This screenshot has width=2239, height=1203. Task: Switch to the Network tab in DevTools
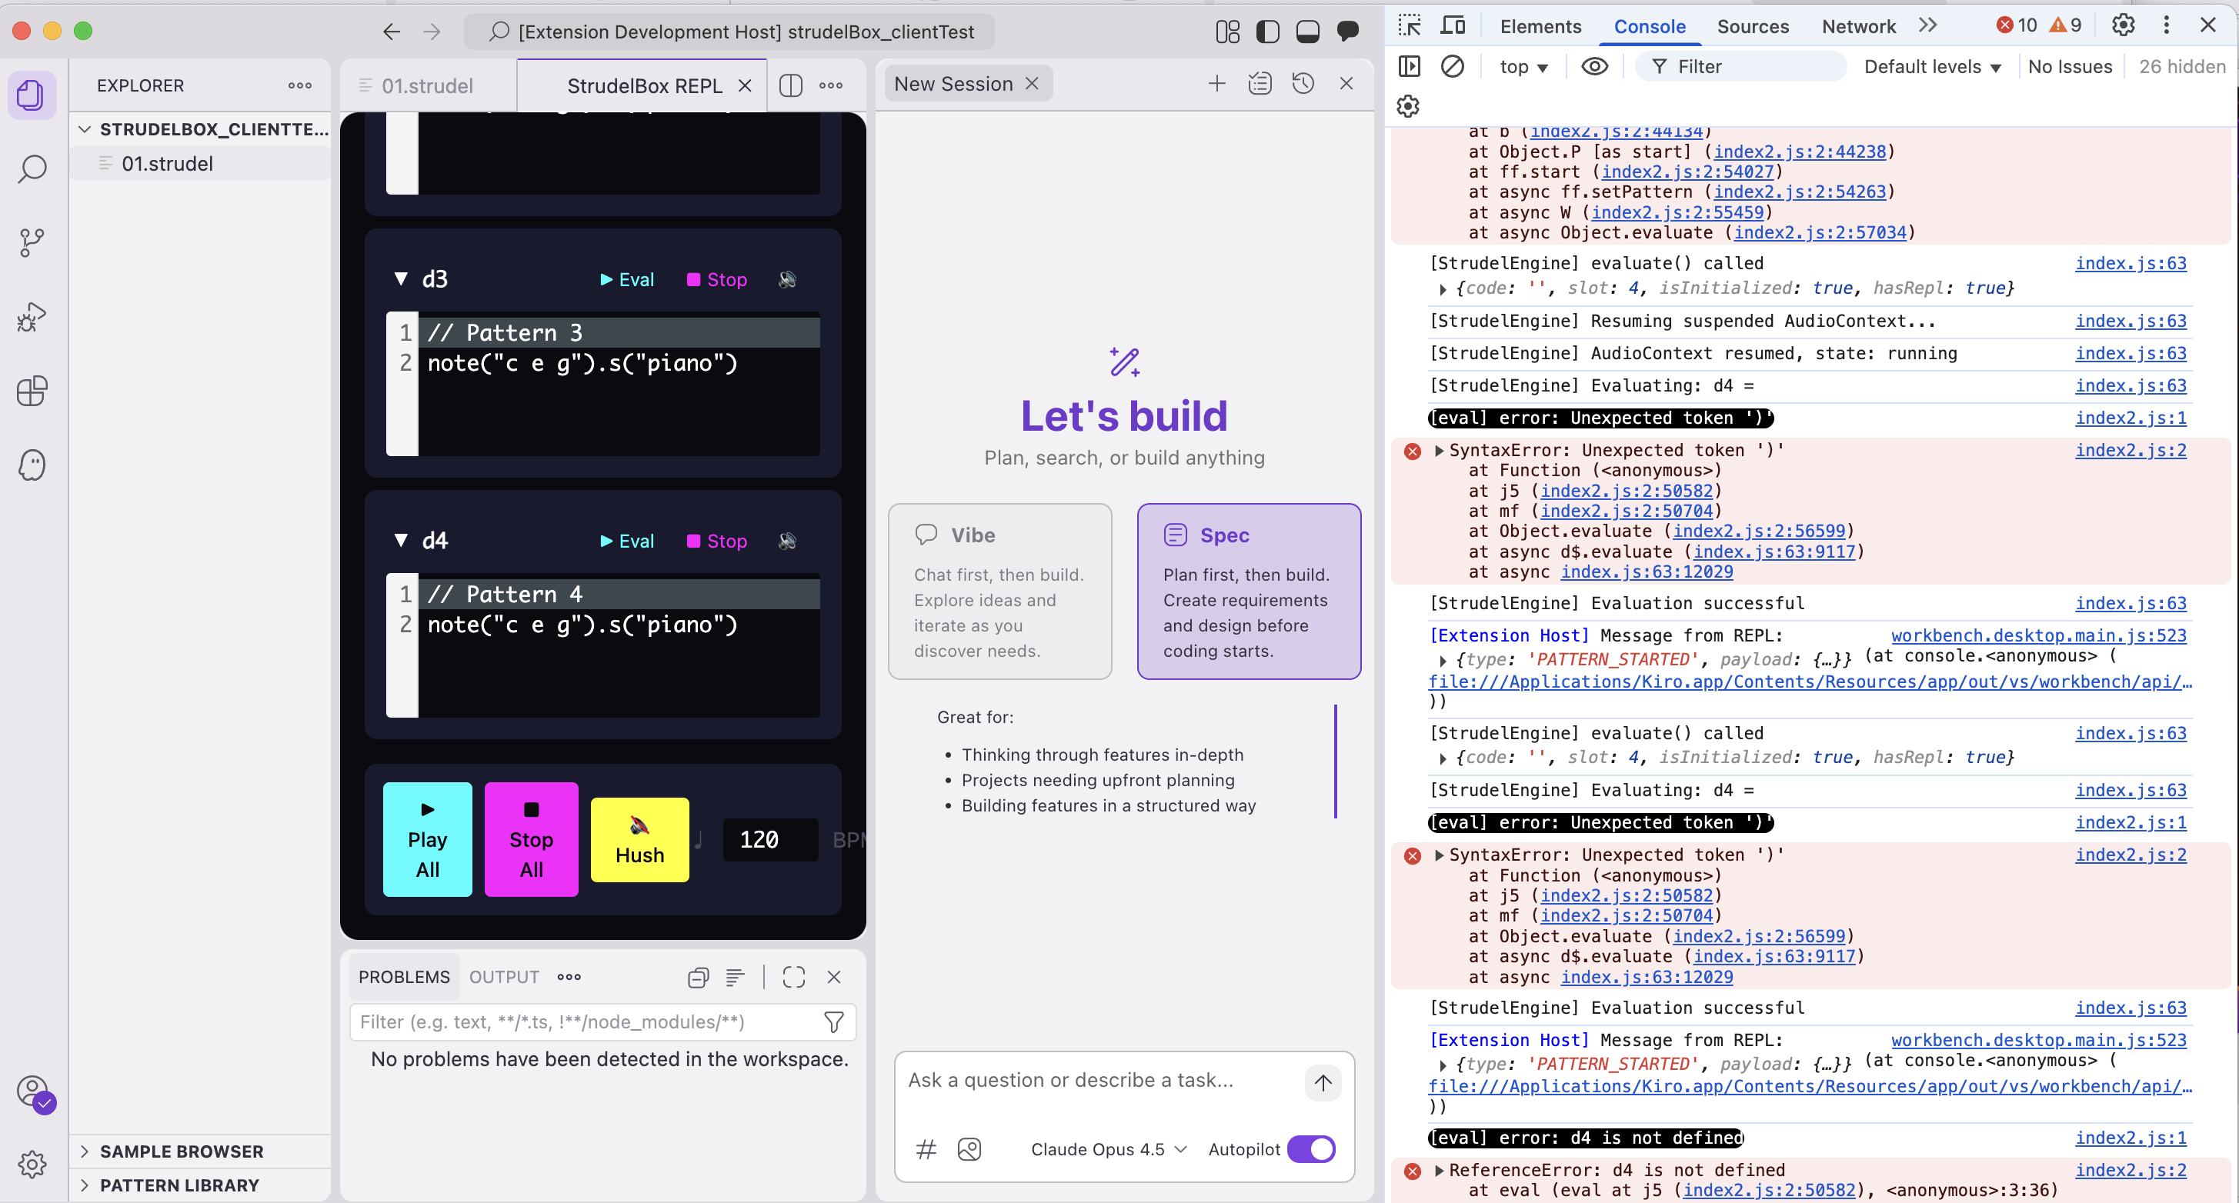pyautogui.click(x=1858, y=26)
